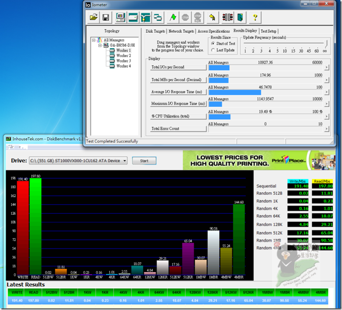Click the Average I/O Response Time button
This screenshot has width=342, height=310.
click(177, 92)
